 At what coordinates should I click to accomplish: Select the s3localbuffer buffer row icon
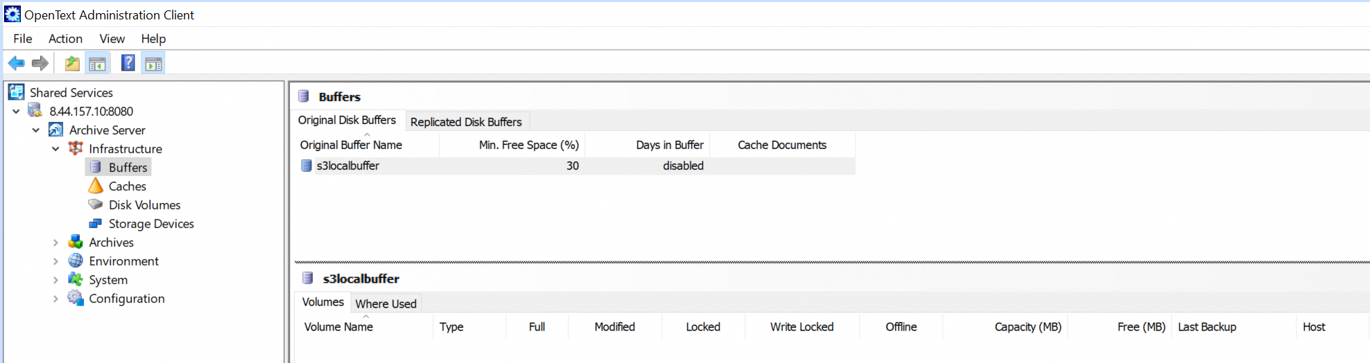tap(306, 166)
